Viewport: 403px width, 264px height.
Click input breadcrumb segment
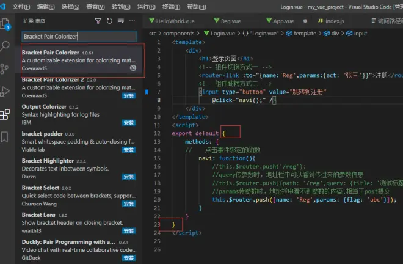coord(357,34)
